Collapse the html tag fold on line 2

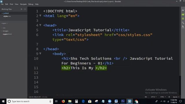click(x=40, y=16)
